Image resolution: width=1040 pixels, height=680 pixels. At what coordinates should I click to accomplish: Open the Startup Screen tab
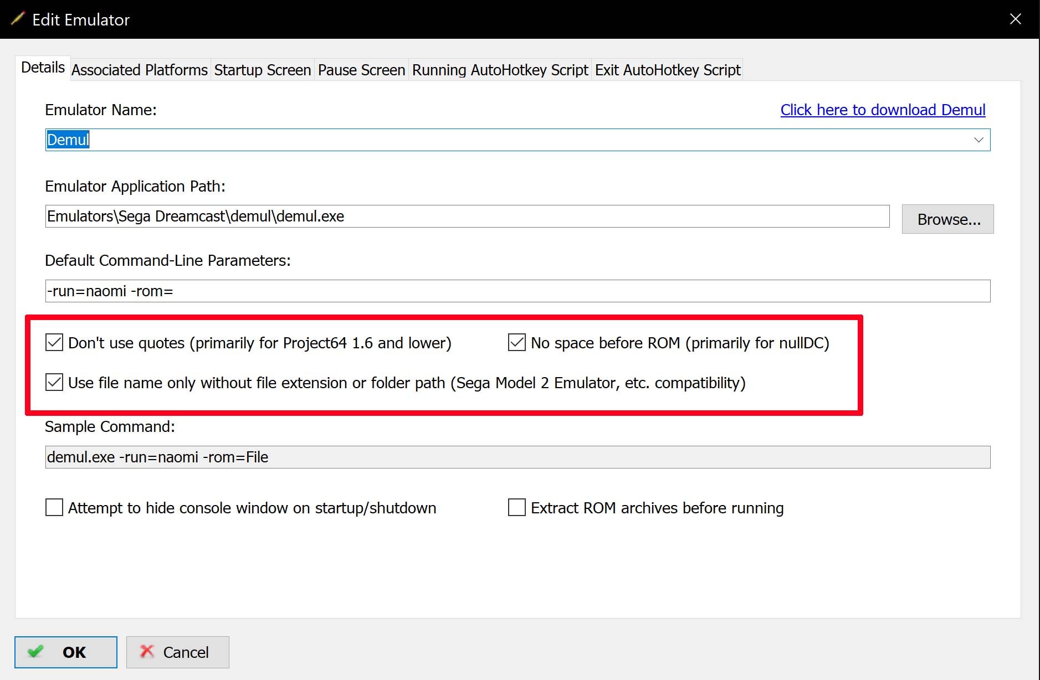click(263, 70)
